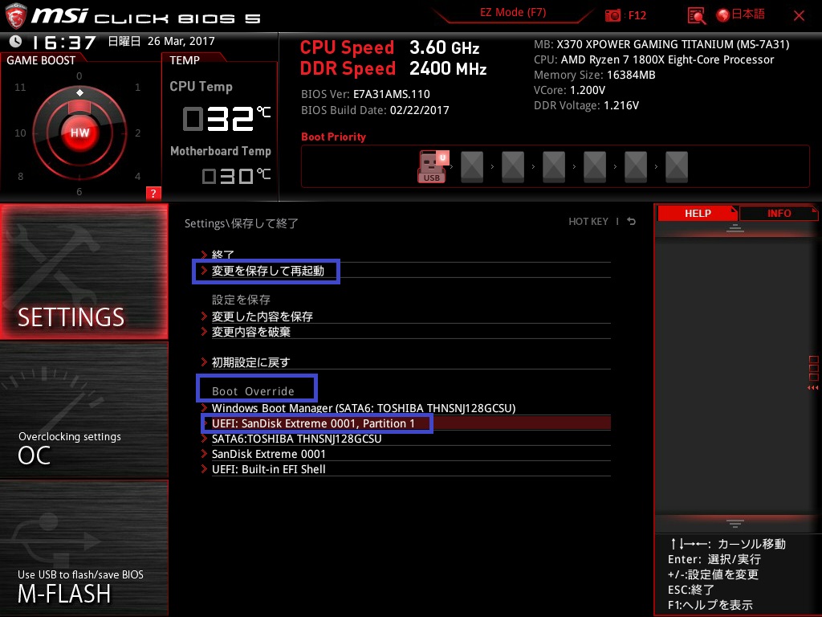Image resolution: width=822 pixels, height=617 pixels.
Task: Select 変更を保存して再起動
Action: [405, 271]
